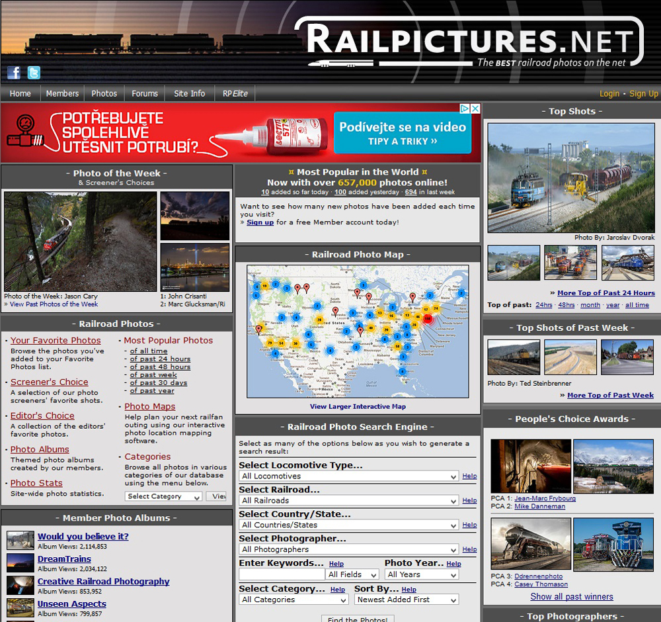Click the 694 in last week link
Image resolution: width=661 pixels, height=622 pixels.
[x=410, y=192]
